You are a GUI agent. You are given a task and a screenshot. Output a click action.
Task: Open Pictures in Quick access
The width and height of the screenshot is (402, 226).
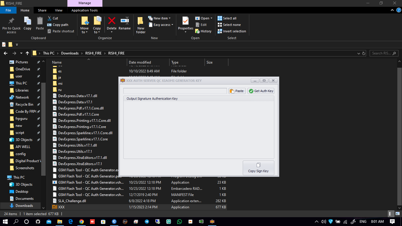point(22,62)
